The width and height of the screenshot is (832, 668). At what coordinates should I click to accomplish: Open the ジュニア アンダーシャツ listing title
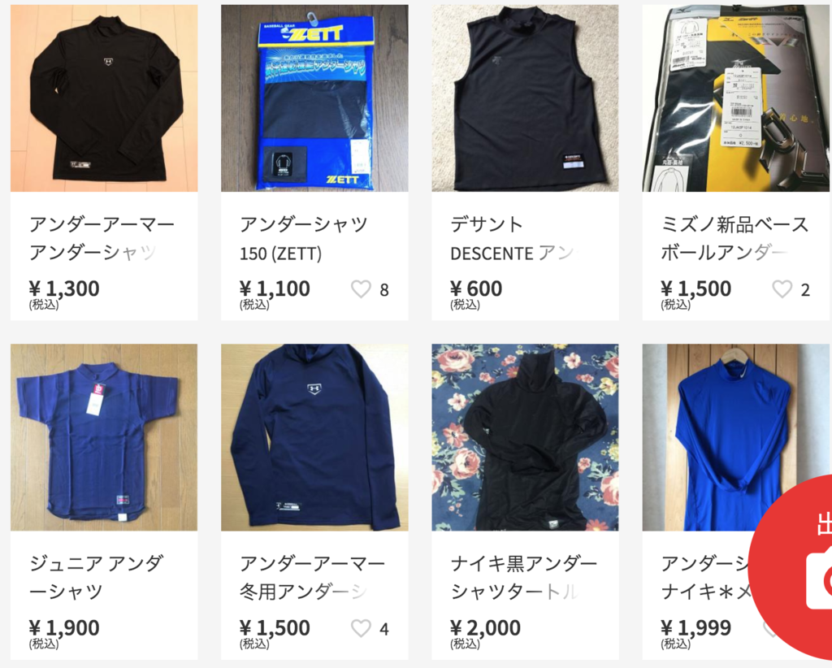tap(96, 577)
